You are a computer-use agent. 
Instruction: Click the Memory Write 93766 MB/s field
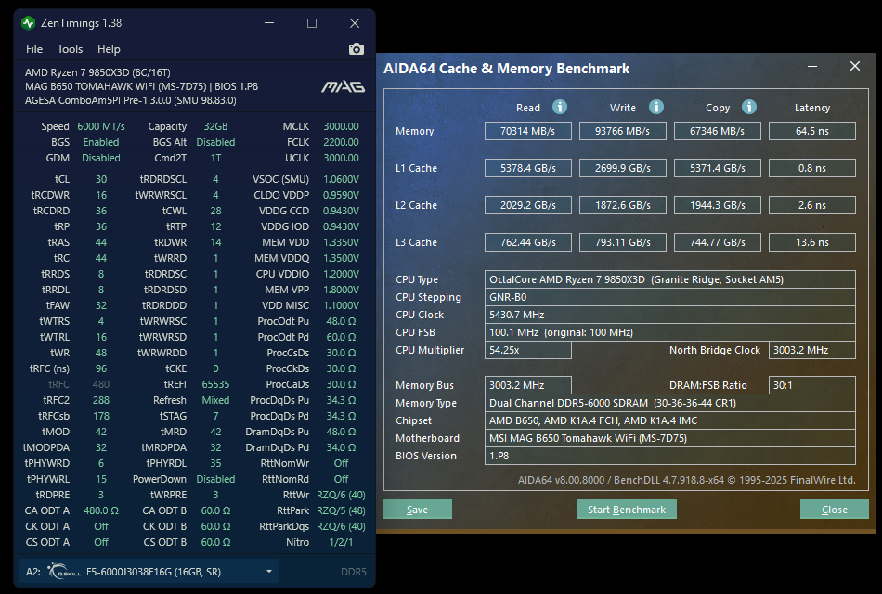pyautogui.click(x=623, y=131)
